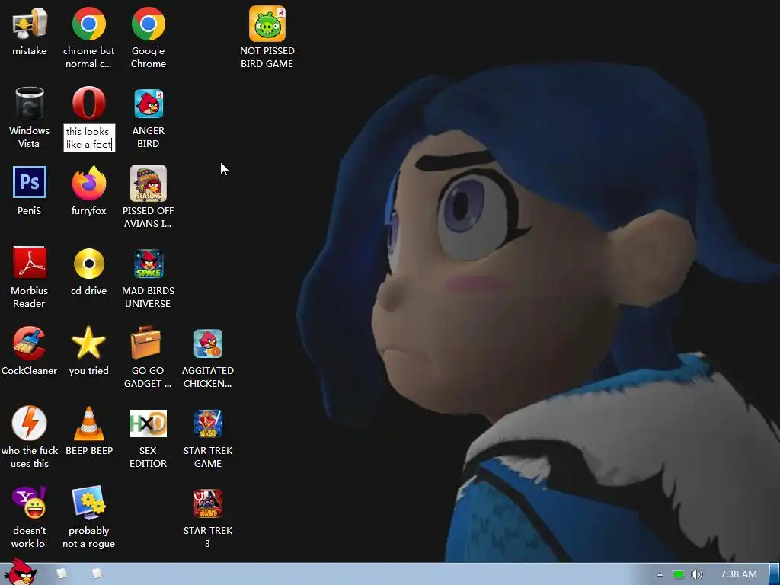Select the CockCleaner icon
Image resolution: width=780 pixels, height=585 pixels.
point(30,343)
